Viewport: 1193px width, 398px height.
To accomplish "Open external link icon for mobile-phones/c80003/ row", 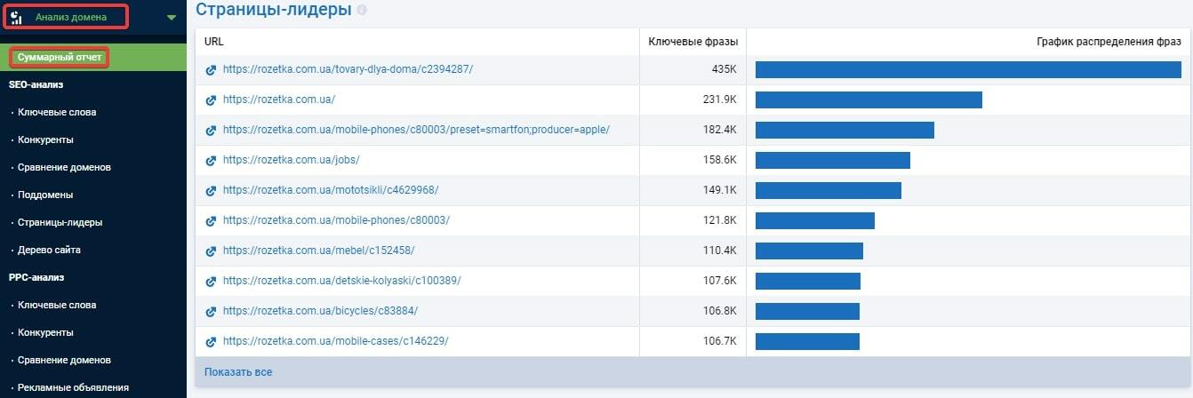I will (211, 220).
